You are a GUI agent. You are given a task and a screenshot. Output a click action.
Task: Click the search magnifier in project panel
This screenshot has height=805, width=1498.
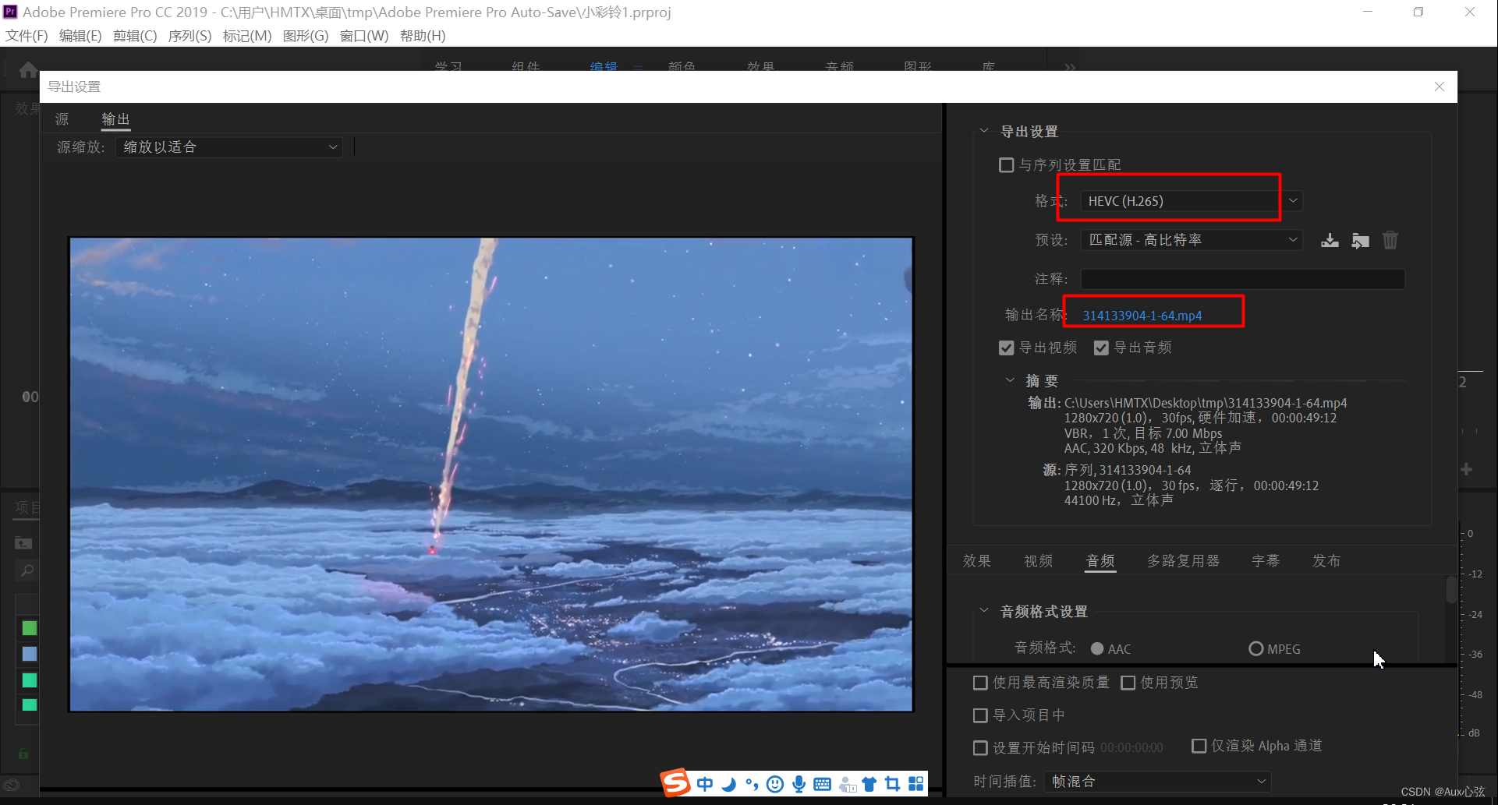click(27, 570)
